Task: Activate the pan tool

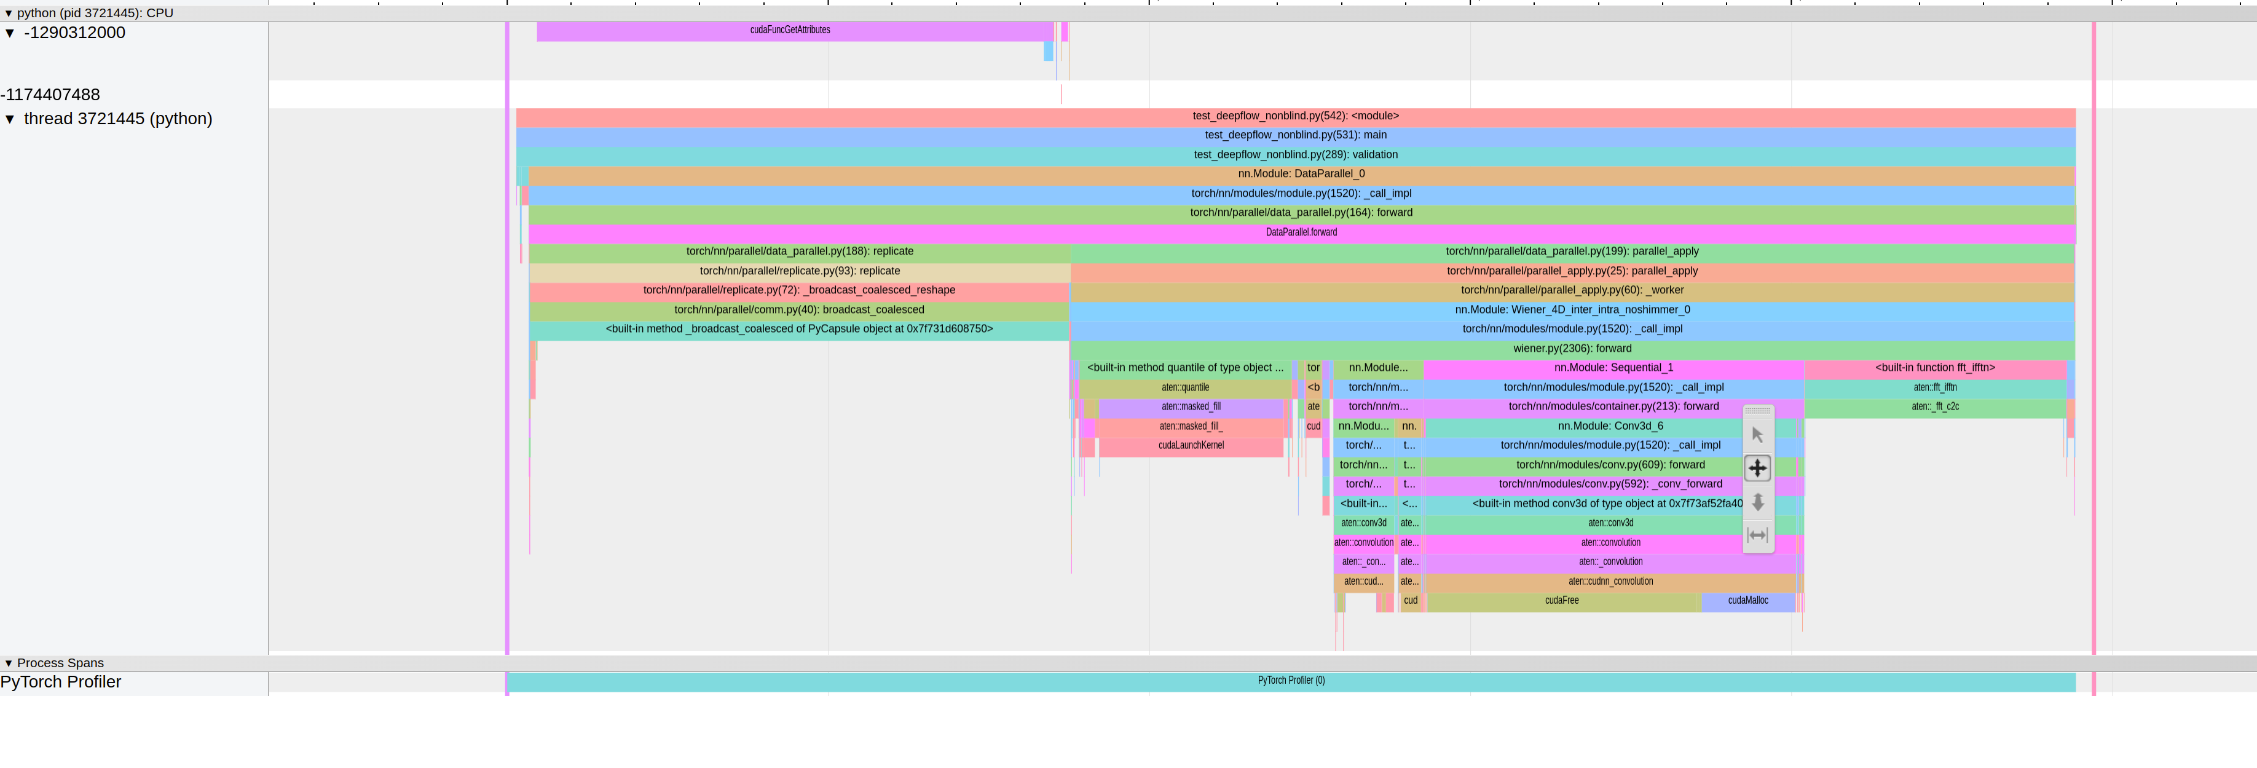Action: pos(1757,468)
